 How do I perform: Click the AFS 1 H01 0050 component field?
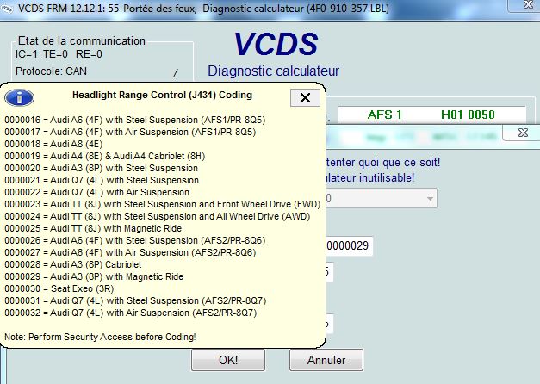pyautogui.click(x=431, y=115)
